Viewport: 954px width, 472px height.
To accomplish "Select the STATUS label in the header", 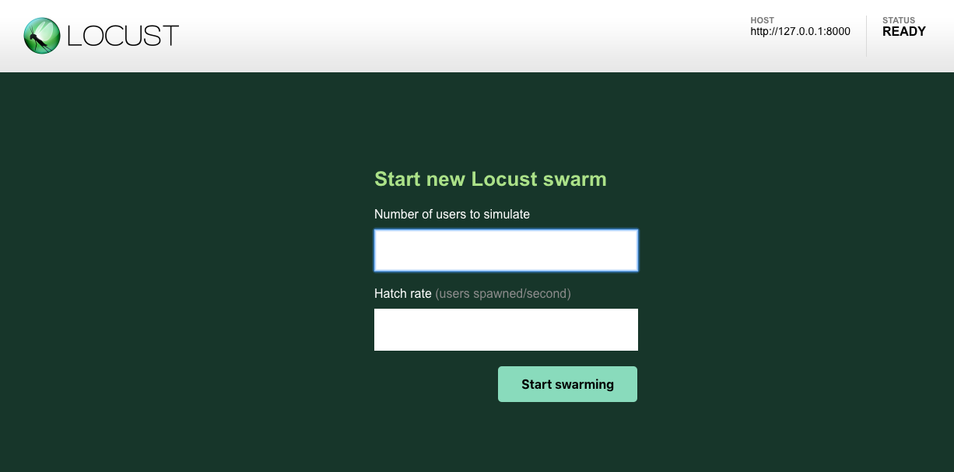I will tap(899, 20).
